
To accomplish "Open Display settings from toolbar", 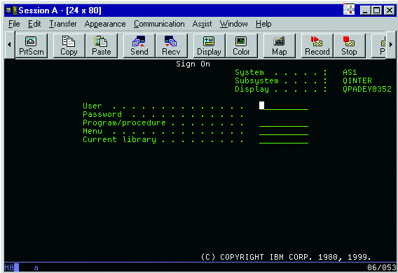I will coord(209,46).
